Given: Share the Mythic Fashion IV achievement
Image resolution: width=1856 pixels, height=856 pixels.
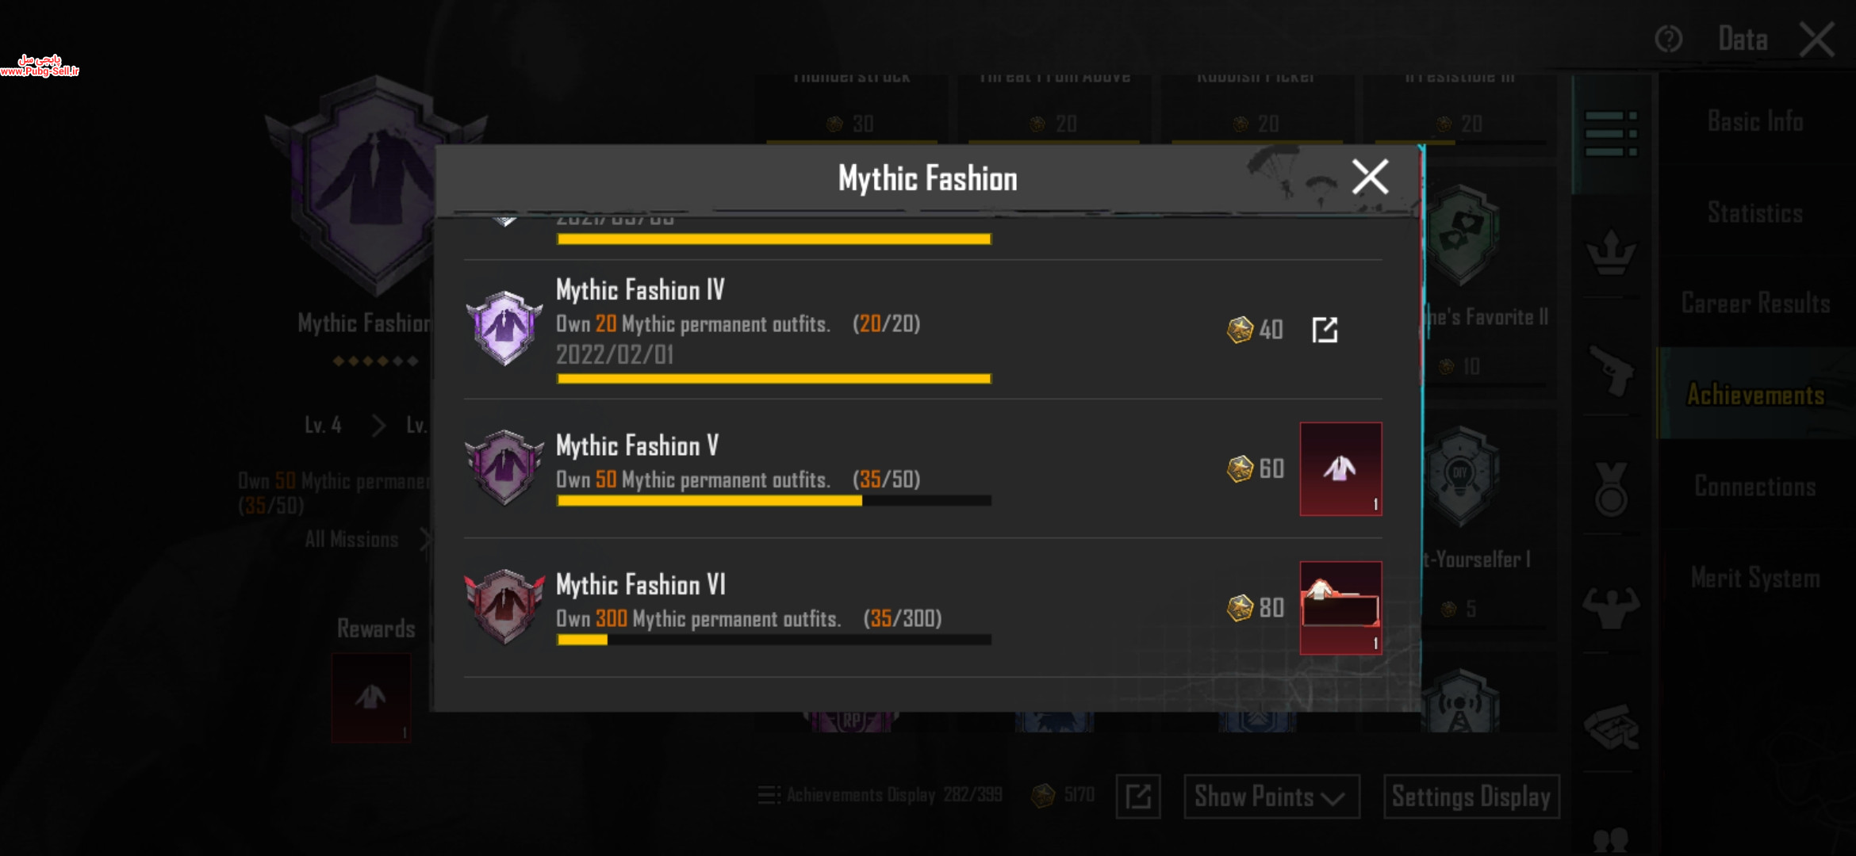Looking at the screenshot, I should click(1325, 330).
